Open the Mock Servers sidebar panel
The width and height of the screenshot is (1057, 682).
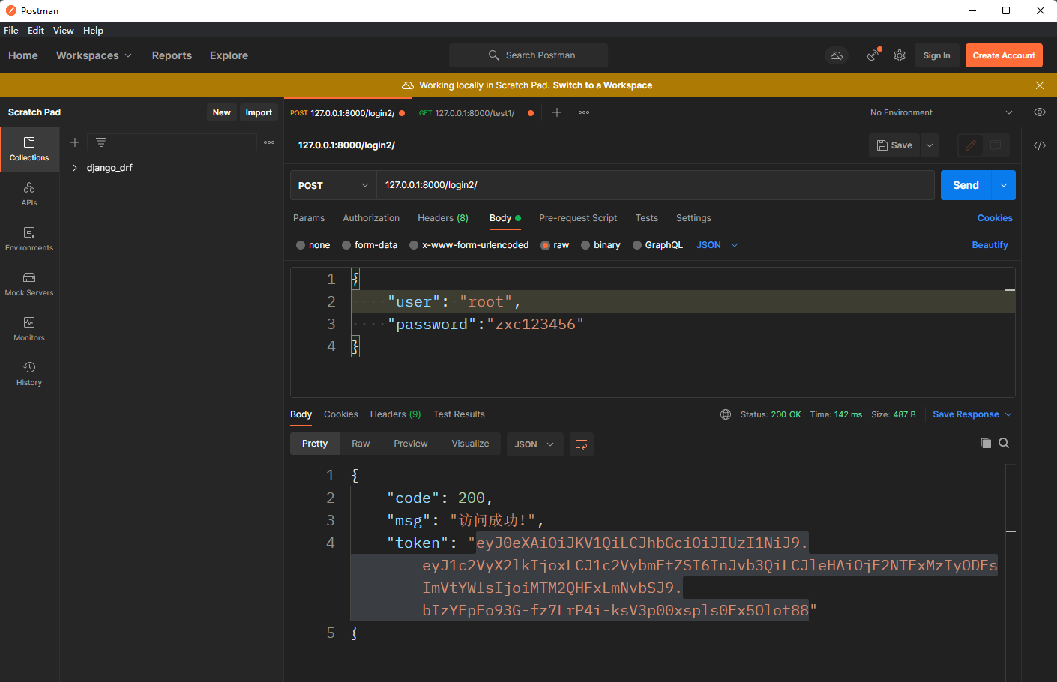click(x=29, y=284)
